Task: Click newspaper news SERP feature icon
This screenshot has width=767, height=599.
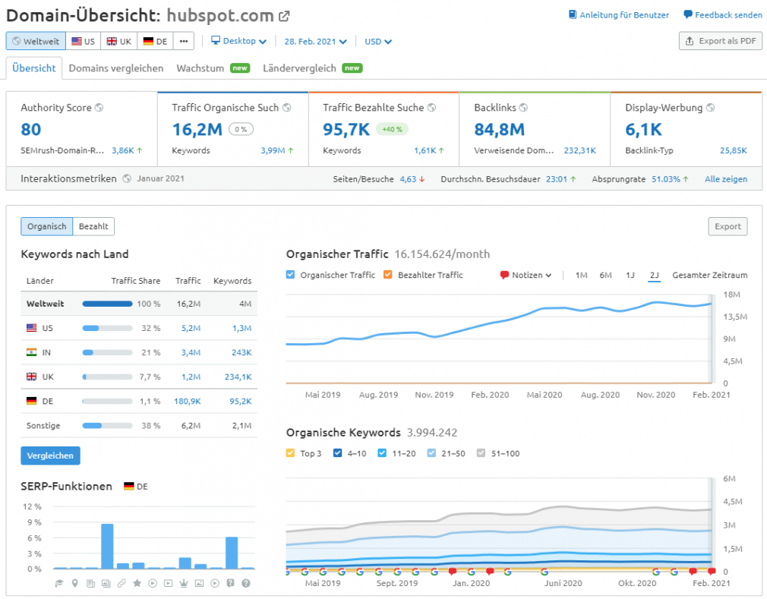Action: coord(90,583)
